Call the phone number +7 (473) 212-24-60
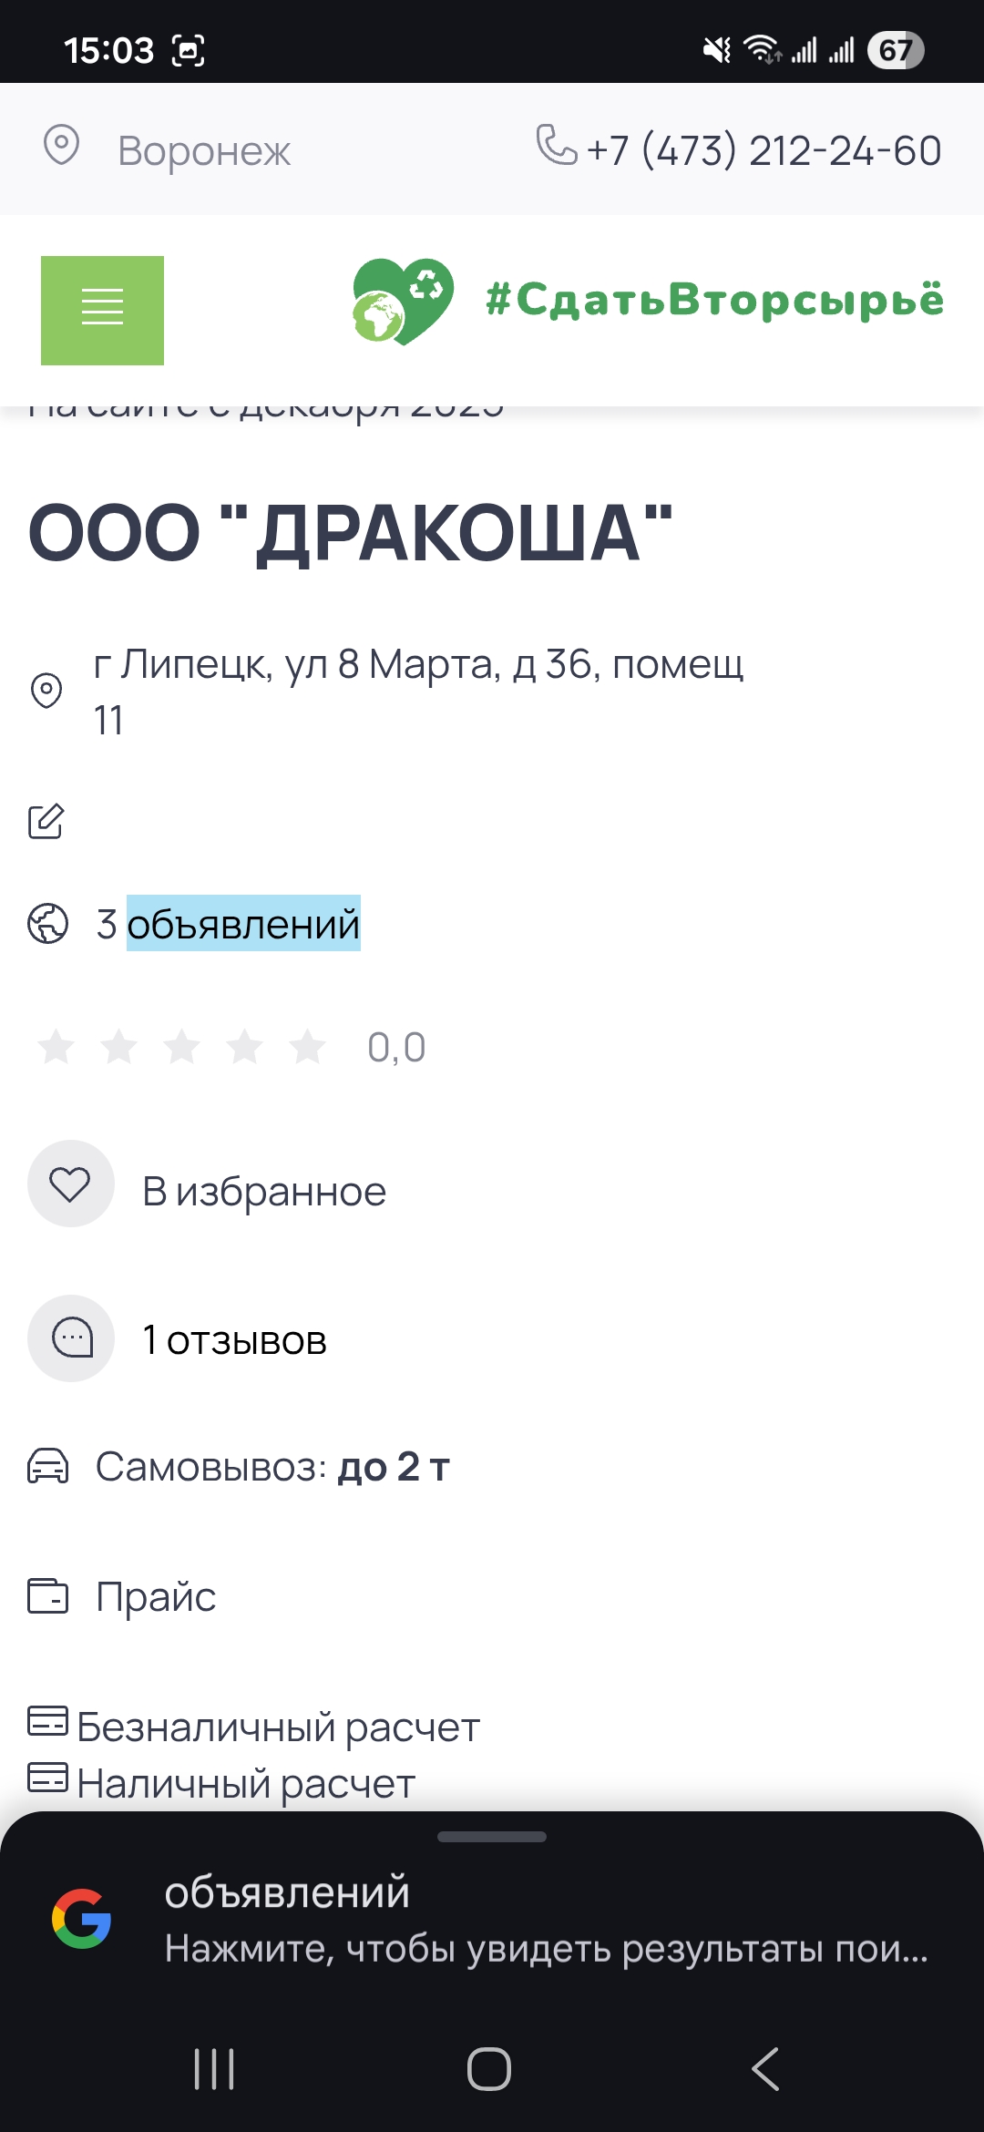Screen dimensions: 984x2132 point(764,150)
